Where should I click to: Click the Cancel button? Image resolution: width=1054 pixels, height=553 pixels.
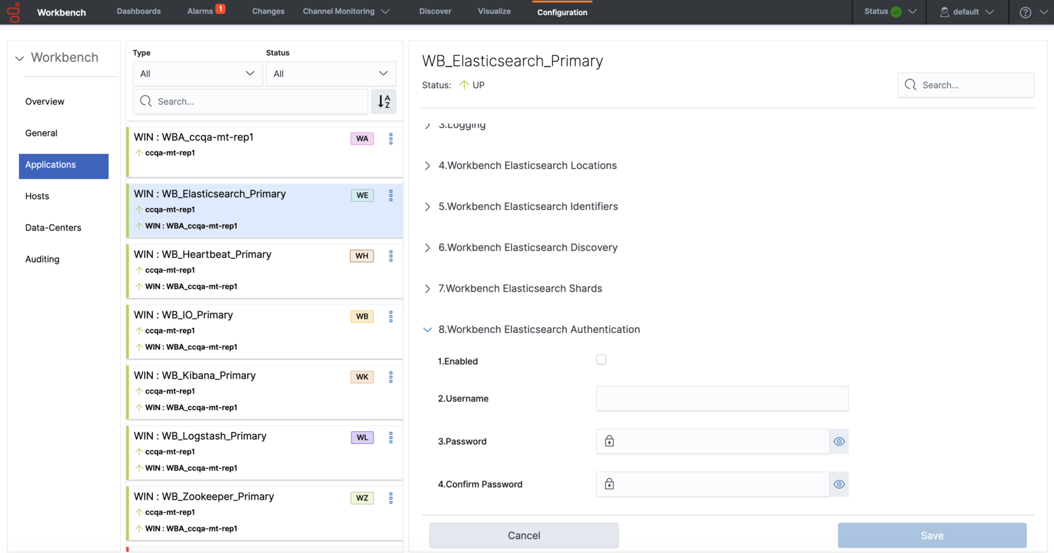tap(523, 535)
